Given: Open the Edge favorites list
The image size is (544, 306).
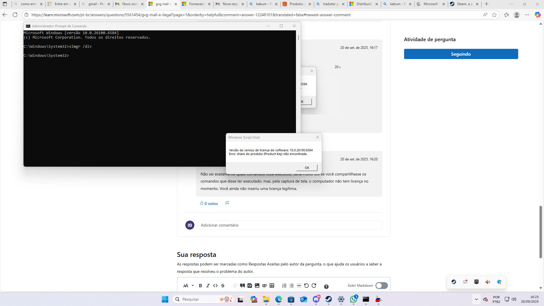Looking at the screenshot, I should click(507, 15).
